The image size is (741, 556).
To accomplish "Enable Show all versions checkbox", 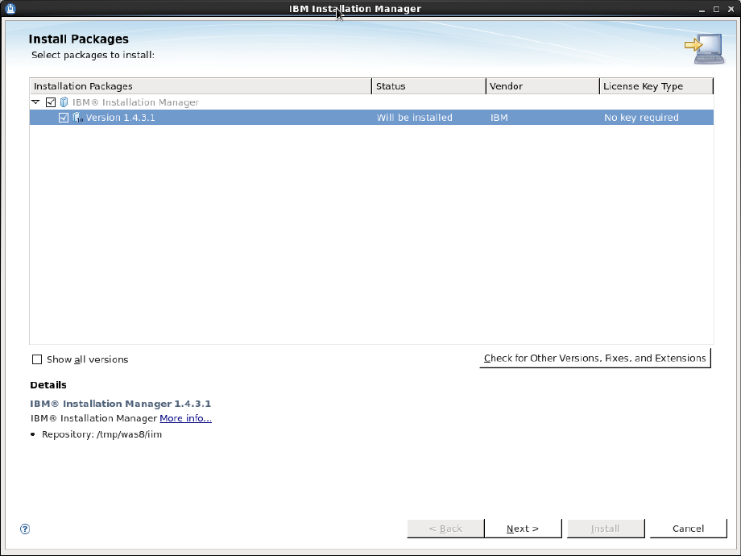I will click(37, 359).
